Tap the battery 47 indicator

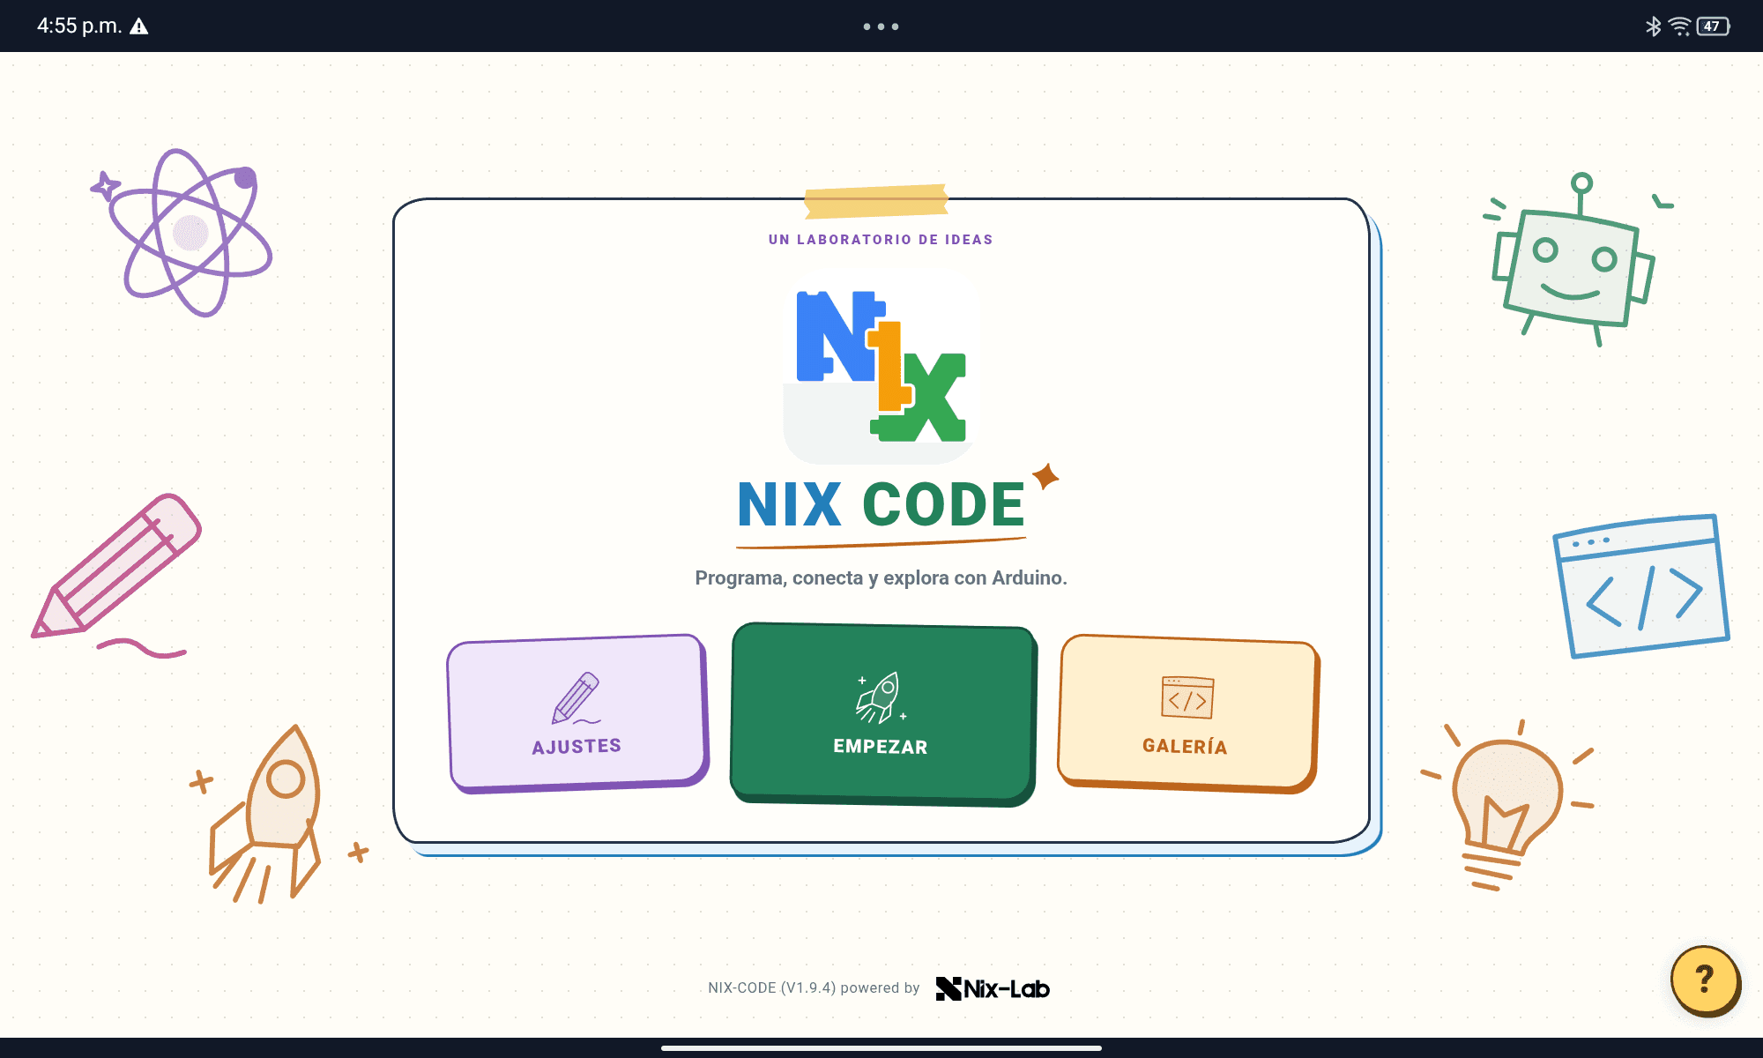click(1713, 26)
